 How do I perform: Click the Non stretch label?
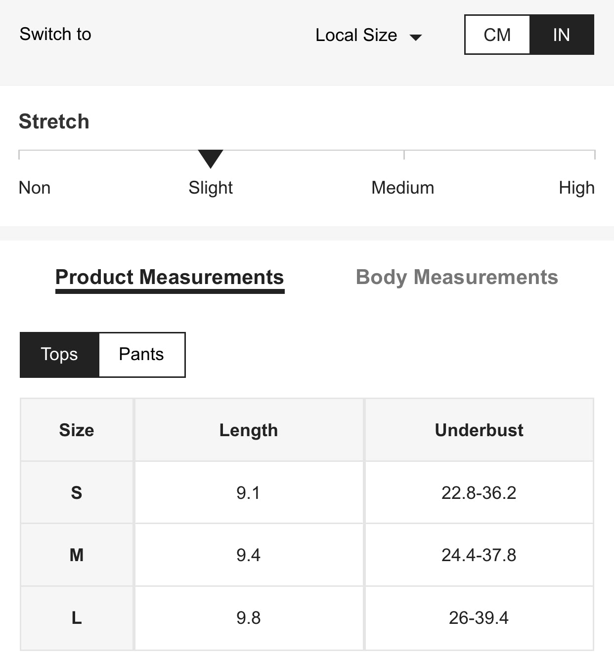34,188
